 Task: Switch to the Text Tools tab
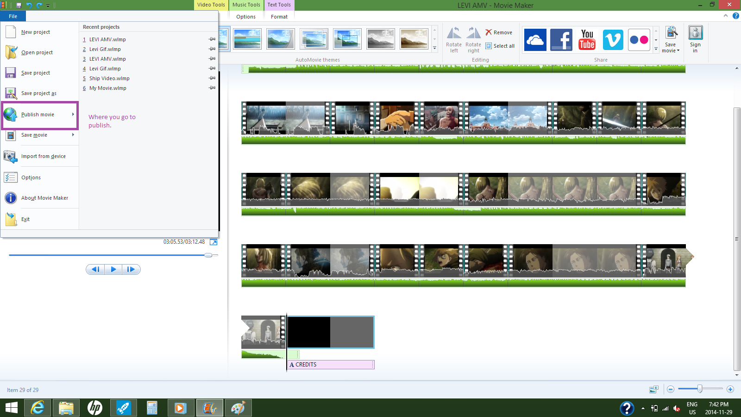[x=279, y=5]
